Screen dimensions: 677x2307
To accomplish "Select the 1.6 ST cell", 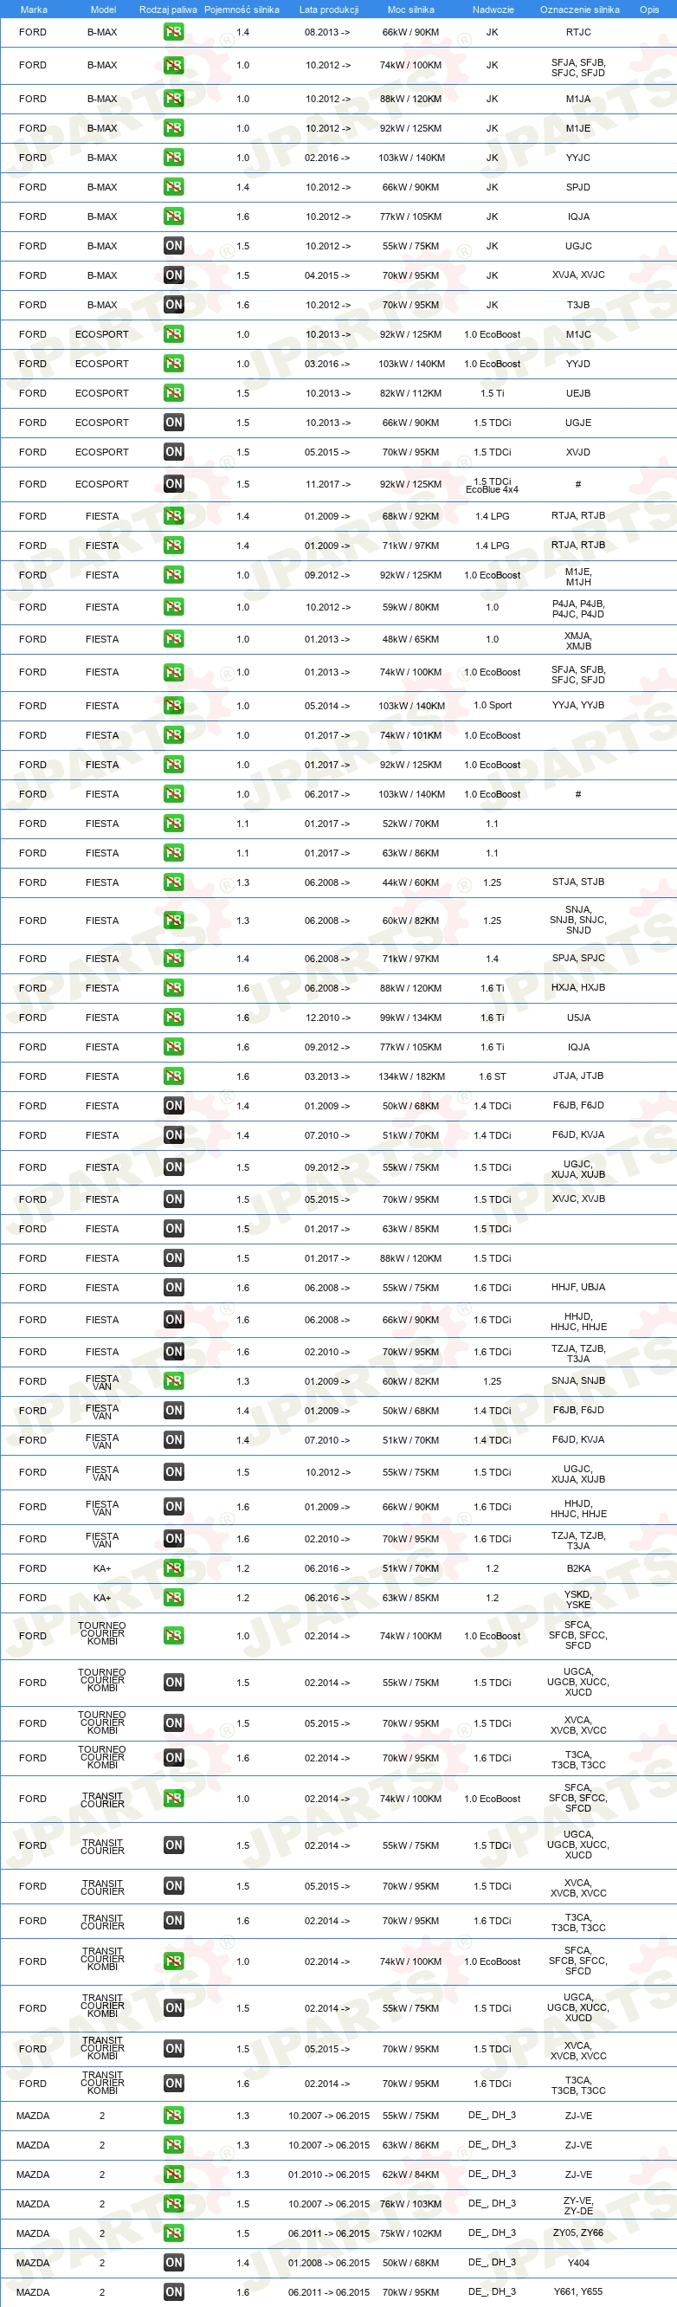I will click(493, 1077).
